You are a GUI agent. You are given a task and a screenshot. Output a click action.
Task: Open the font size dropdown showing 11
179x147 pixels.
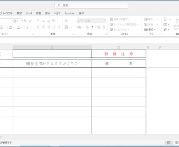coord(21,21)
